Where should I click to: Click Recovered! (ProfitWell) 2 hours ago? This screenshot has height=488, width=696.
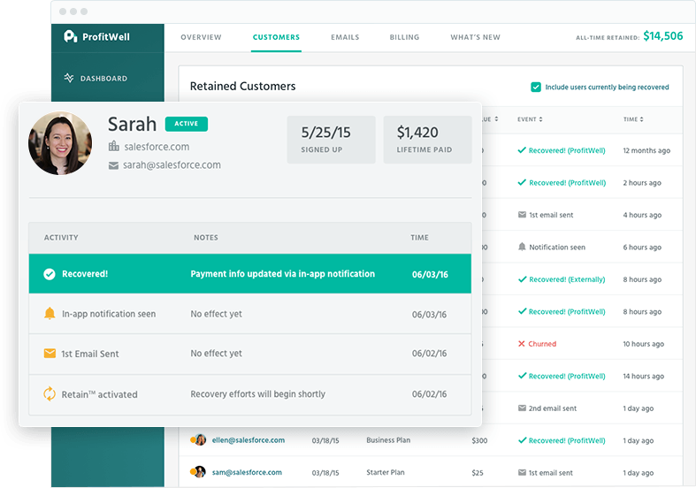tap(567, 183)
